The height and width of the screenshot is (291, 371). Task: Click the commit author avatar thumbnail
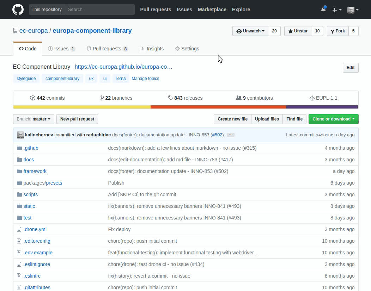tap(20, 135)
